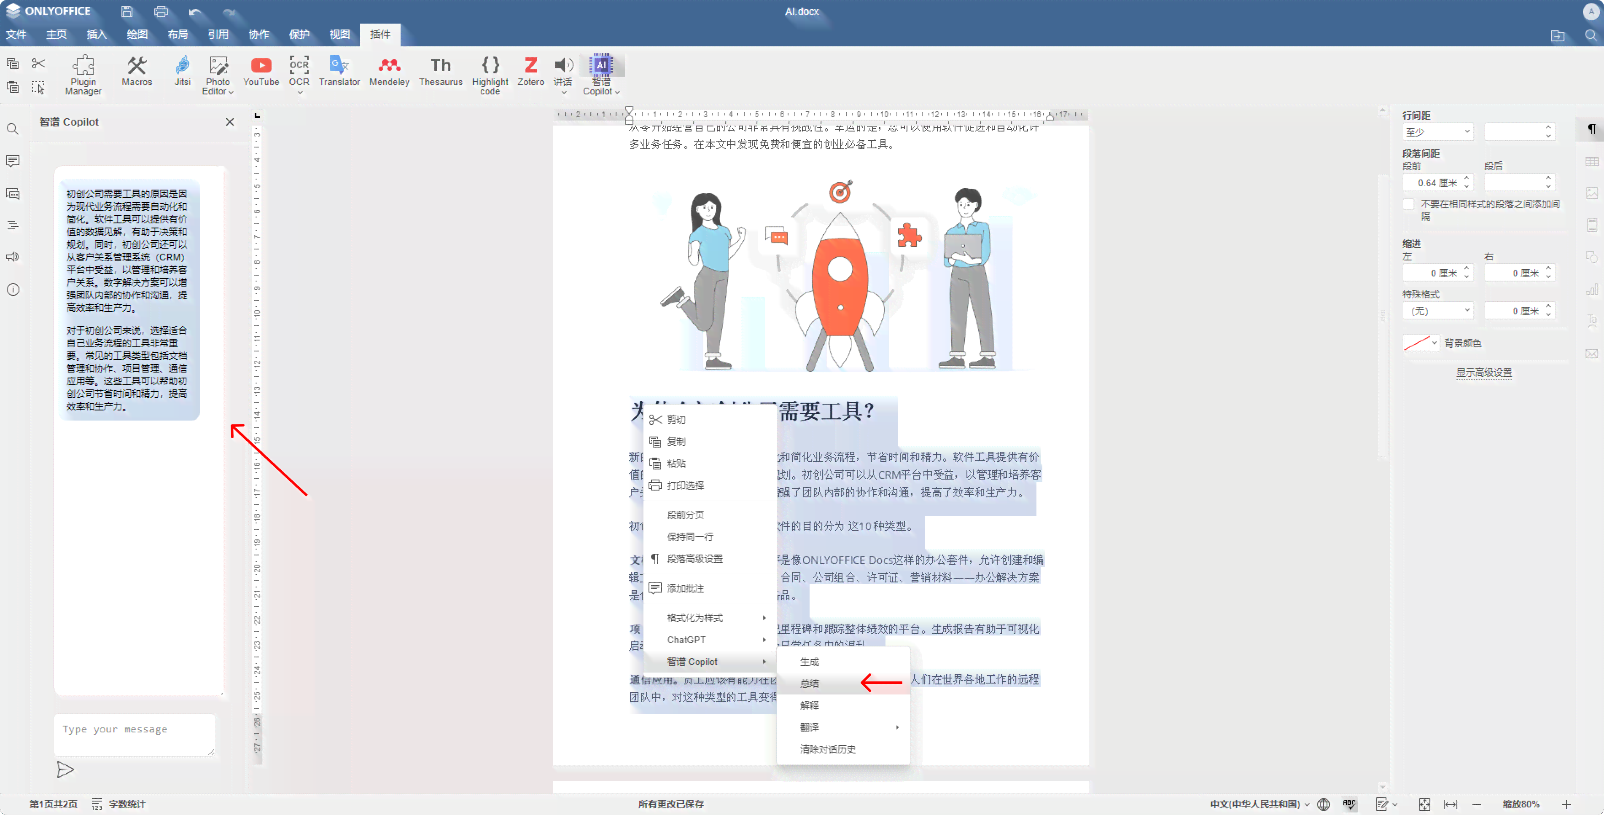Open the 文件 tab
The image size is (1604, 815).
[16, 34]
